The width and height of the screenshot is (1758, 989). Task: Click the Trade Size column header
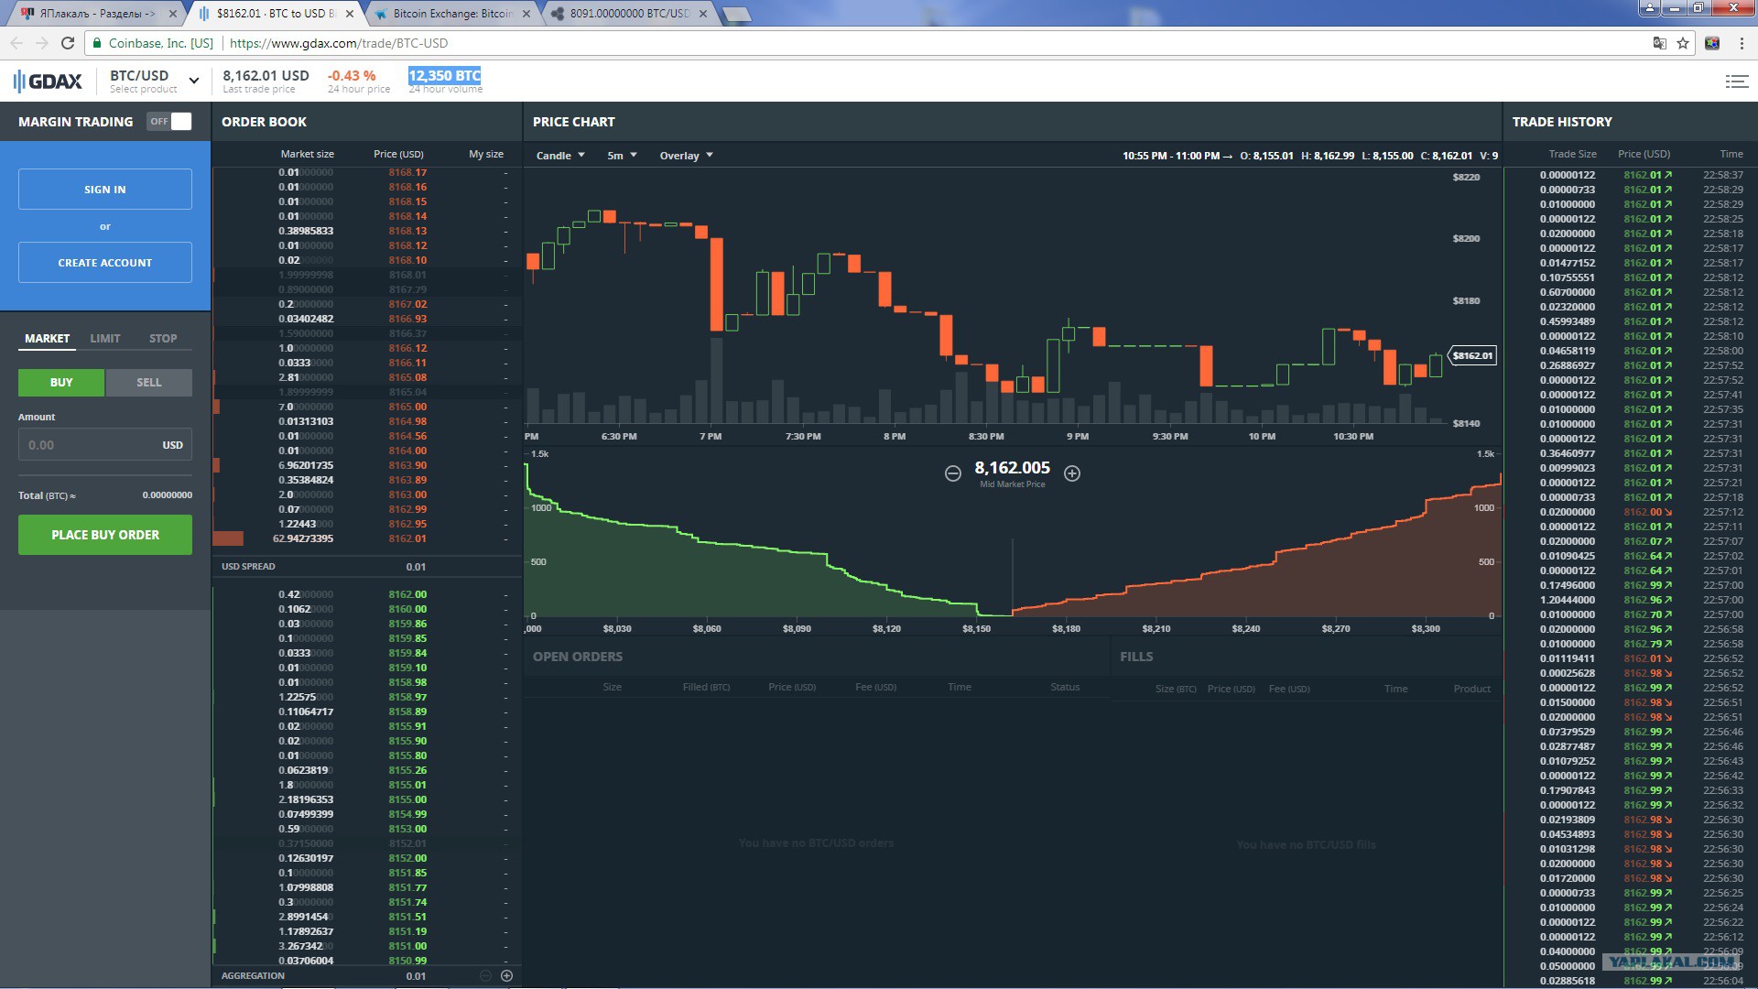tap(1572, 154)
